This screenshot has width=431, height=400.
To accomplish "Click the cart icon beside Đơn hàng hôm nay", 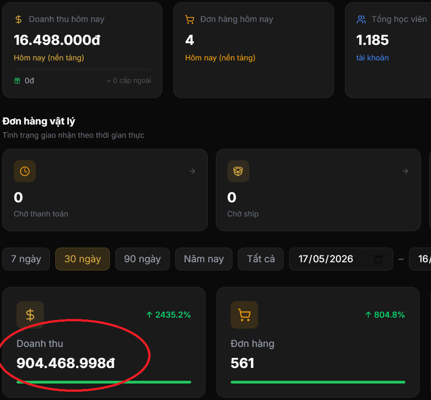I will click(x=190, y=20).
